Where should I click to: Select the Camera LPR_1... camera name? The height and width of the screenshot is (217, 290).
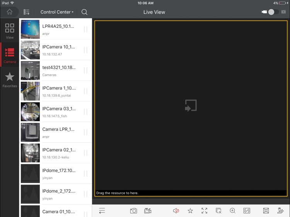point(58,129)
